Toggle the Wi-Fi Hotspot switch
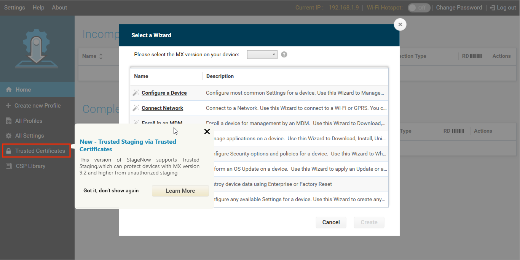The image size is (520, 260). click(x=419, y=8)
